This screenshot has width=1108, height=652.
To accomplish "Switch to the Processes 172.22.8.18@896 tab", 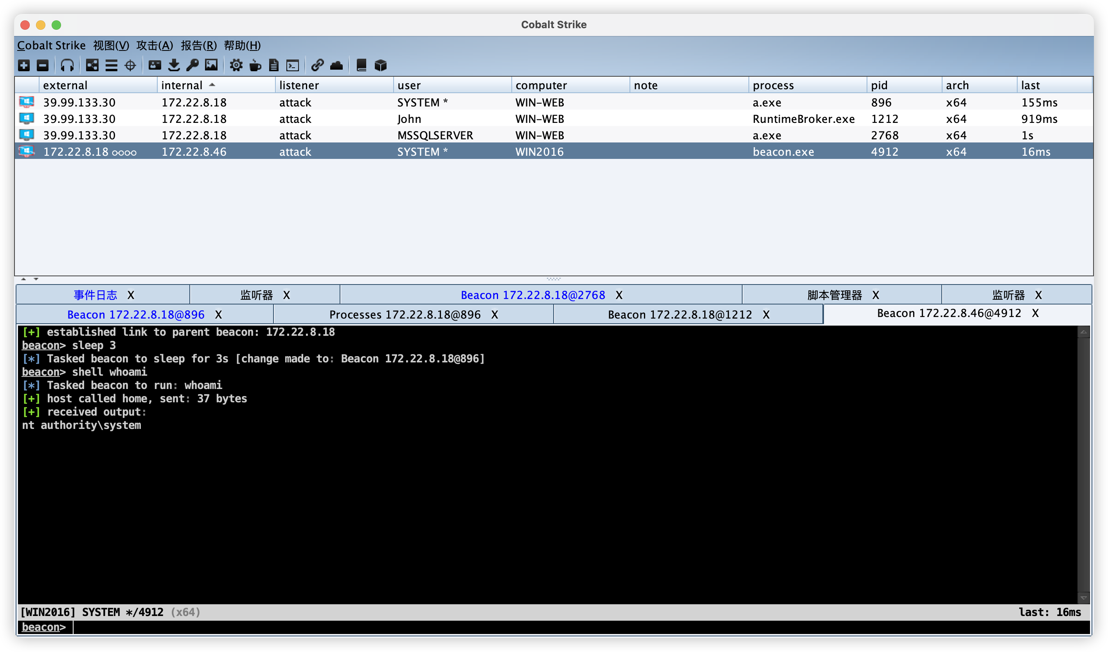I will coord(405,315).
